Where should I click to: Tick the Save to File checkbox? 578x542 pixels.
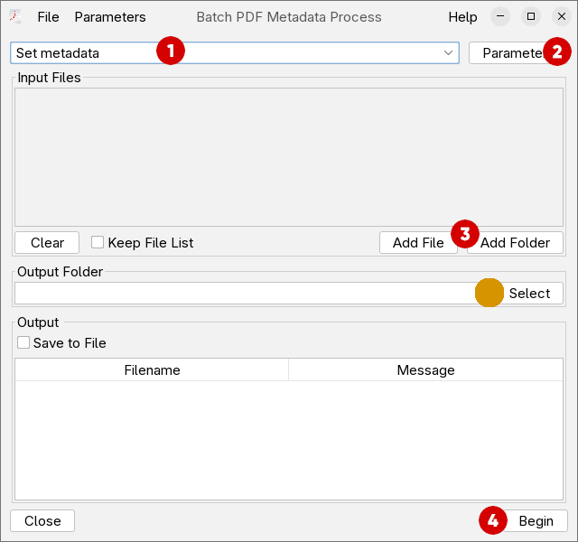23,342
